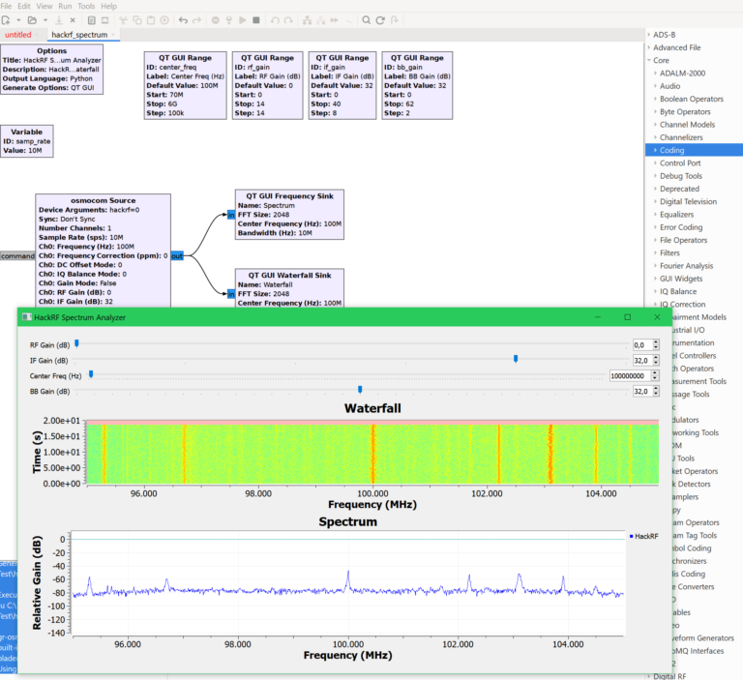
Task: Disable the selected block
Action: 321,20
